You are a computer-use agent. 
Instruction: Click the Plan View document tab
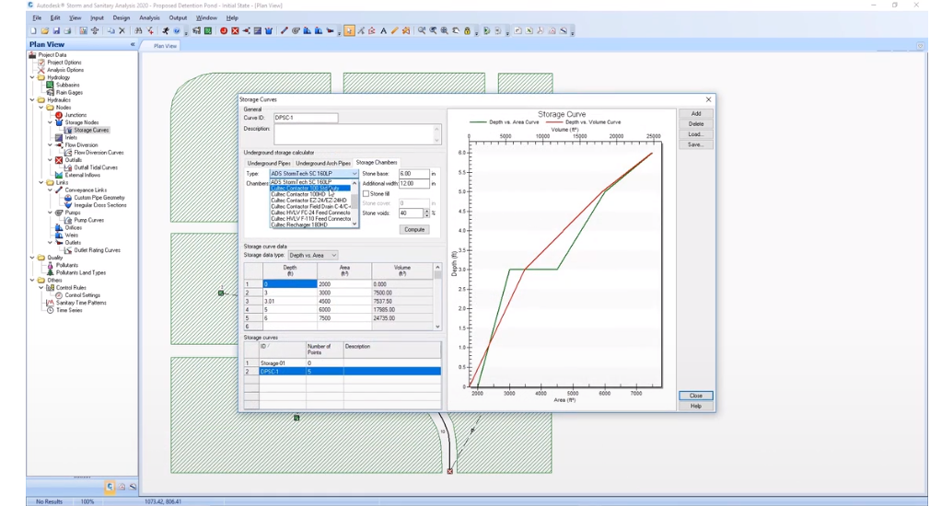click(x=165, y=46)
